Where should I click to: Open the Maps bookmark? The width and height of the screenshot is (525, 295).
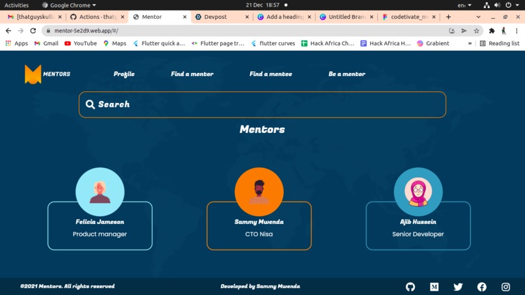click(x=115, y=43)
